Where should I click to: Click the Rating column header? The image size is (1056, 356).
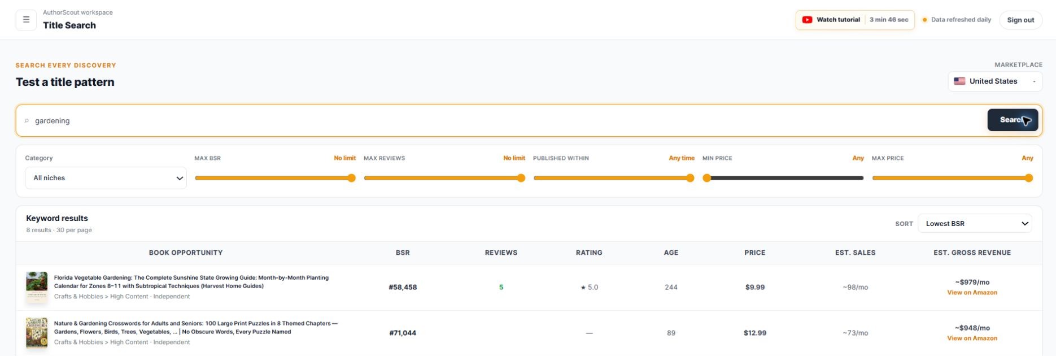[x=589, y=253]
